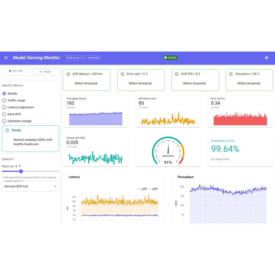Toggle the p50 series in Latency legend

pos(142,189)
